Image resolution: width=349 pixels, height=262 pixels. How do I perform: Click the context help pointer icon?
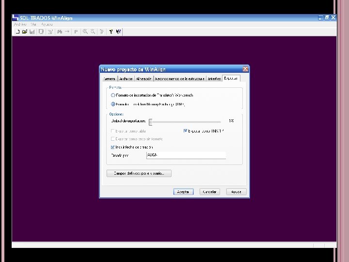tap(118, 32)
